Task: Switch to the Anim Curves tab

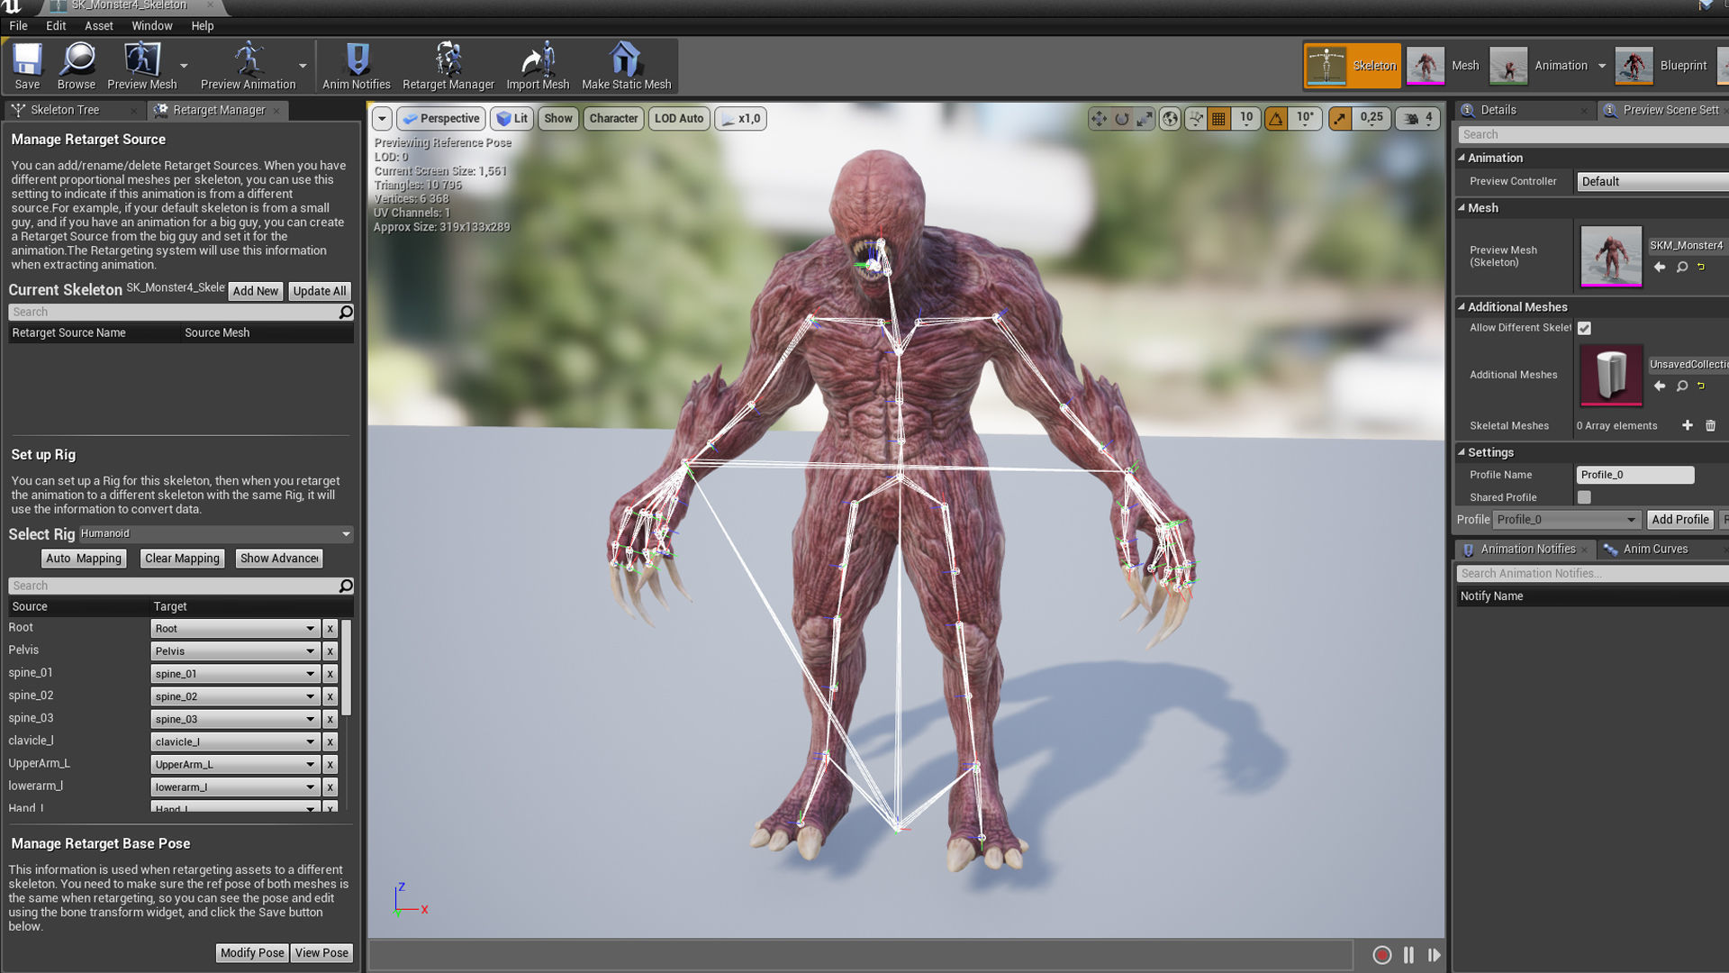Action: coord(1655,549)
